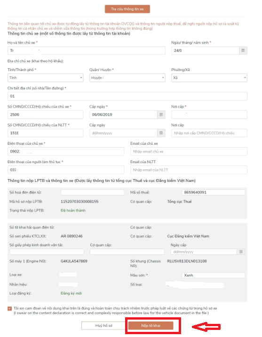Viewport: 262px width, 337px height.
Task: Open calendar picker for date of birth
Action: [x=243, y=50]
